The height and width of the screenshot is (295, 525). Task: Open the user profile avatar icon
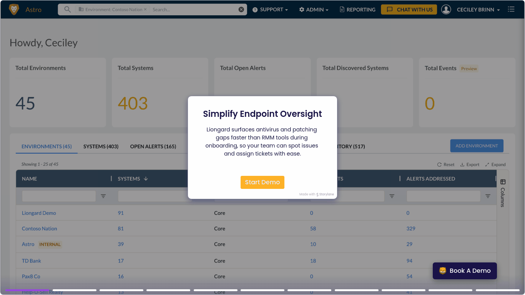coord(446,10)
